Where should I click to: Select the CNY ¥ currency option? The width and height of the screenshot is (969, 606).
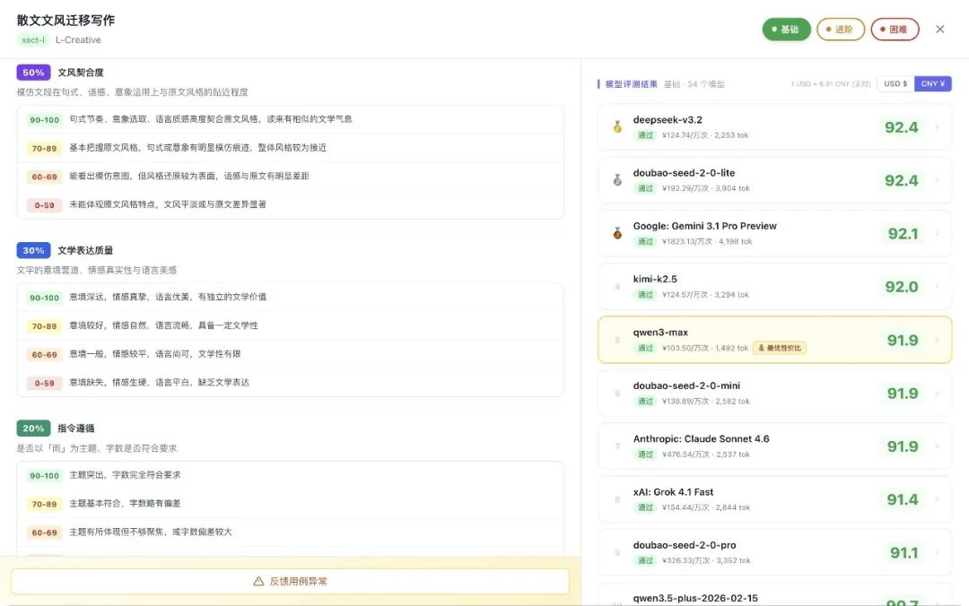tap(933, 82)
